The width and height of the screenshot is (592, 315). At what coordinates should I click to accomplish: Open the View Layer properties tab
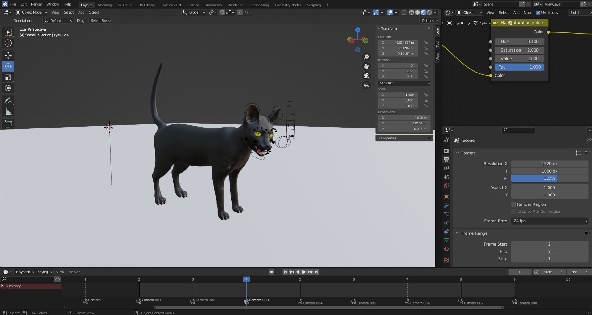[x=446, y=168]
